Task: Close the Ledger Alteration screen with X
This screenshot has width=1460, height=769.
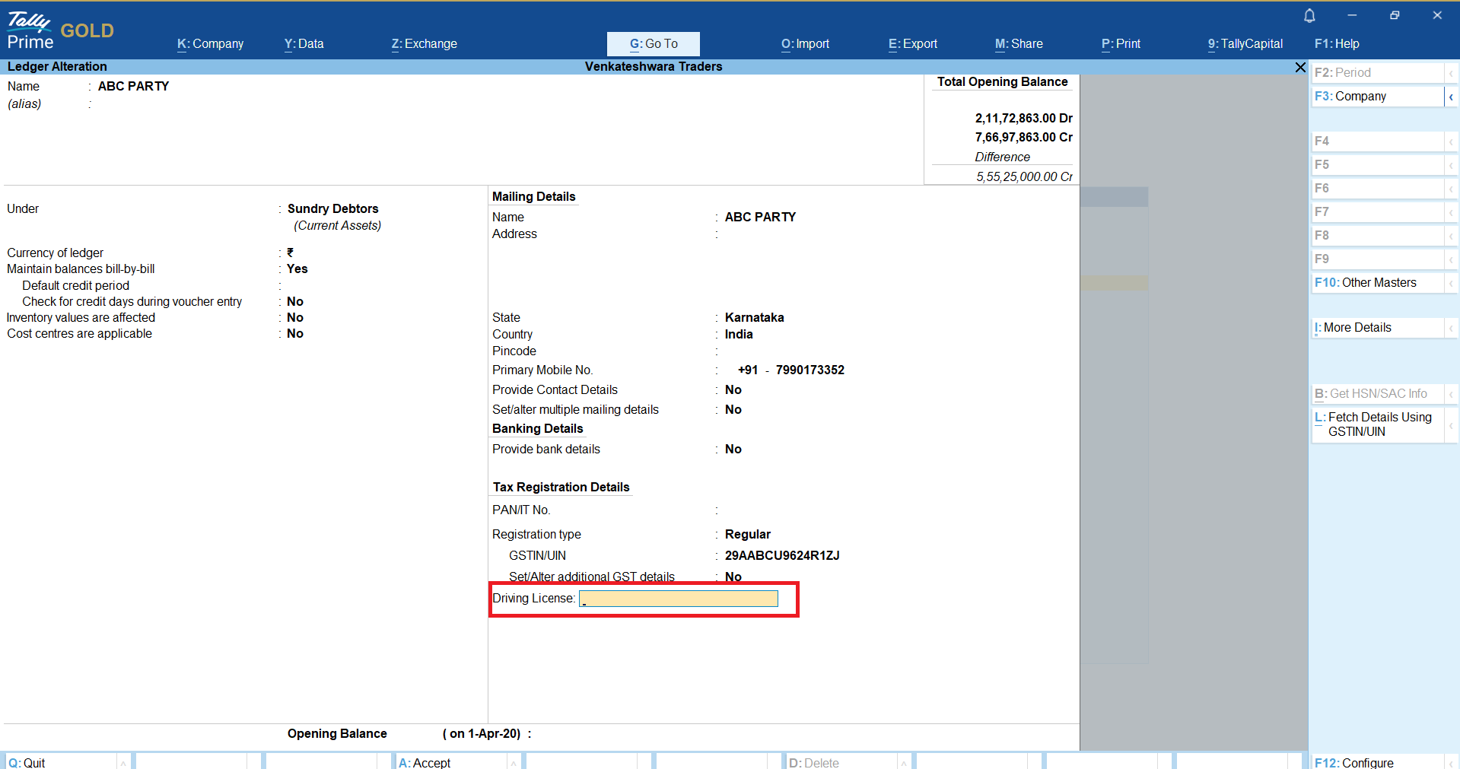Action: tap(1300, 67)
